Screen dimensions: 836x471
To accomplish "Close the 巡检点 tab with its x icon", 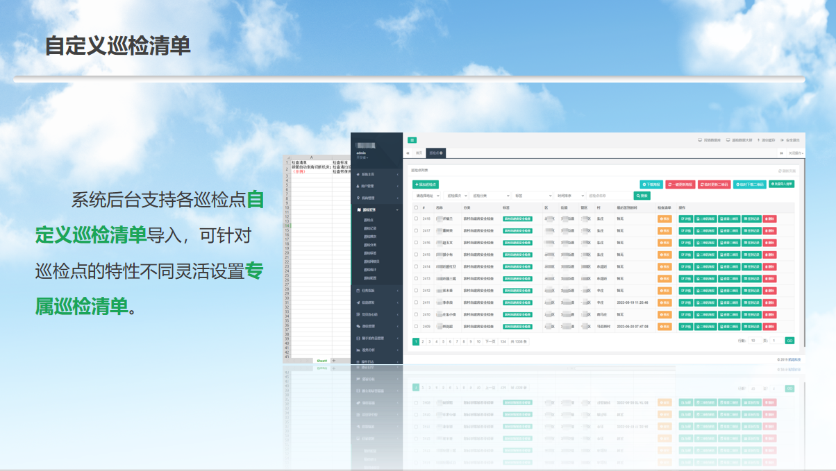I will (442, 153).
